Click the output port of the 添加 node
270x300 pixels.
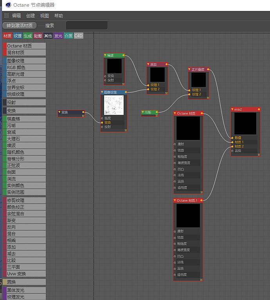(167, 64)
